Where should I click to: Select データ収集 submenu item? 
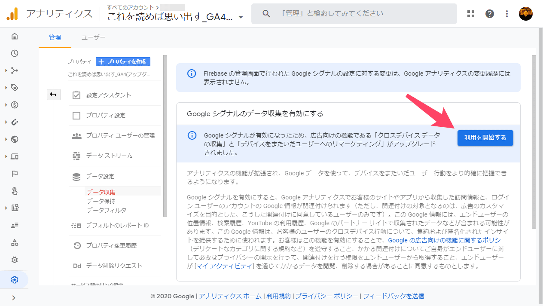[101, 192]
